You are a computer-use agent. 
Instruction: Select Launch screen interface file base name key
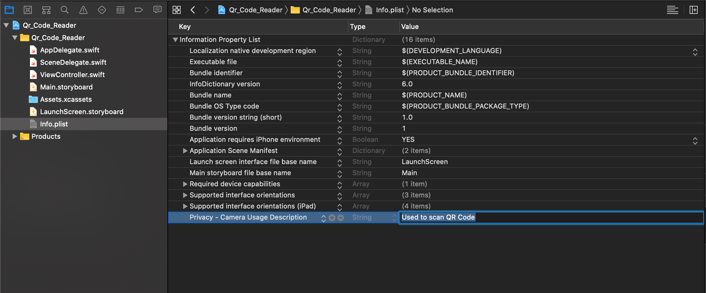tap(253, 162)
